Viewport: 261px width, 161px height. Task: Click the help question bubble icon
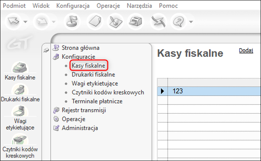[x=179, y=22]
